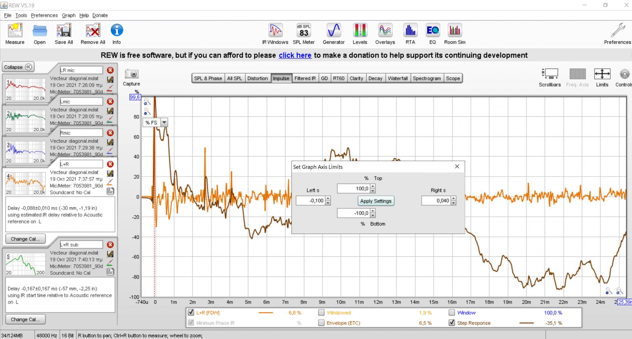This screenshot has width=632, height=339.
Task: Follow the 'click here' donation link
Action: tap(295, 55)
